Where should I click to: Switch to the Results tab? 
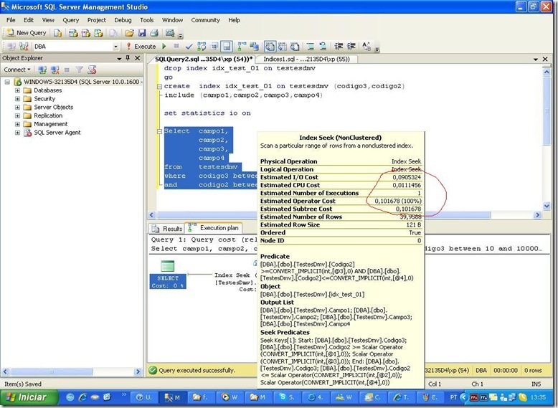(x=167, y=228)
